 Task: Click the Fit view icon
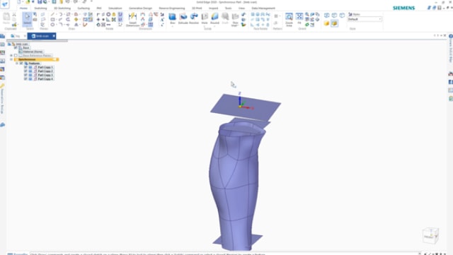click(299, 19)
